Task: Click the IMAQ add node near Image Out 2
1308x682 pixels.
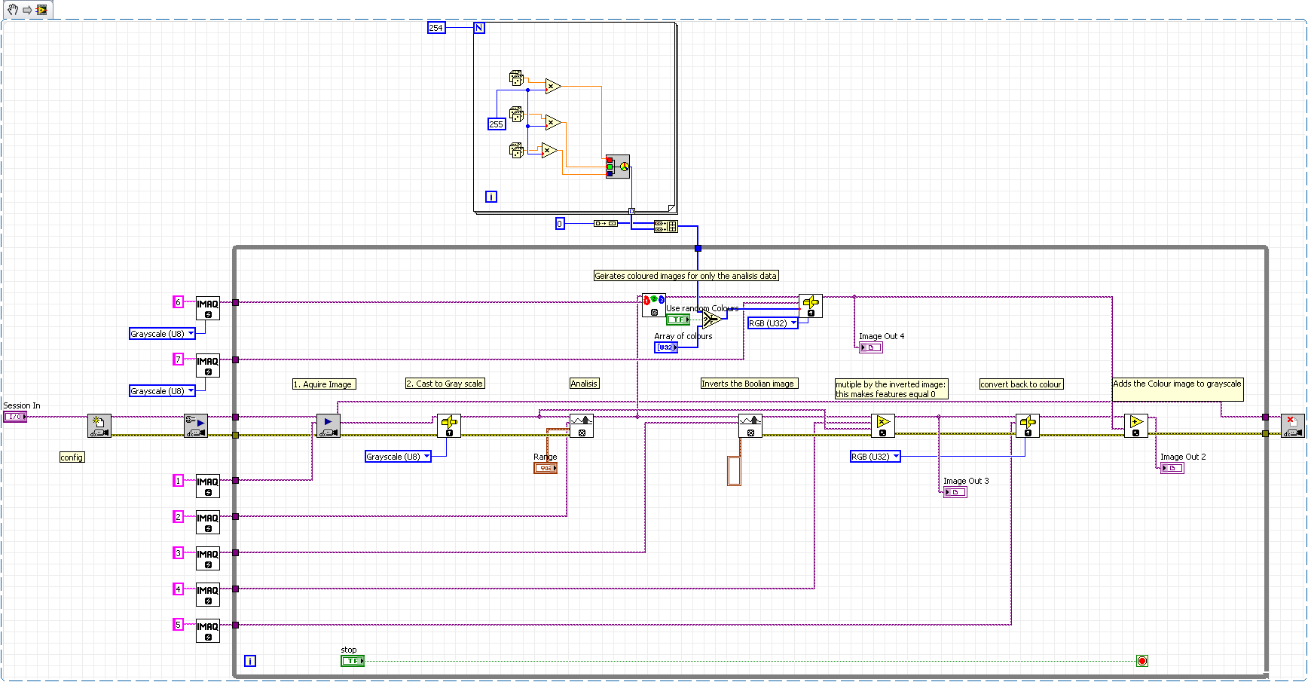Action: coord(1136,426)
